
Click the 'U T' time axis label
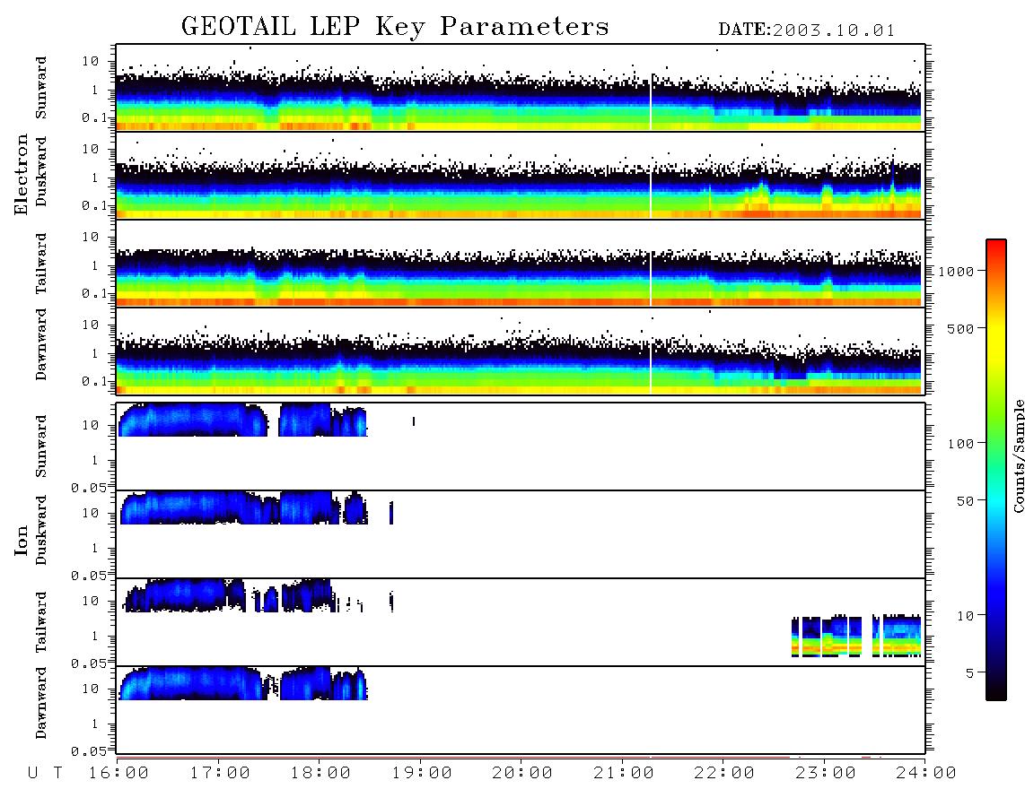point(45,774)
